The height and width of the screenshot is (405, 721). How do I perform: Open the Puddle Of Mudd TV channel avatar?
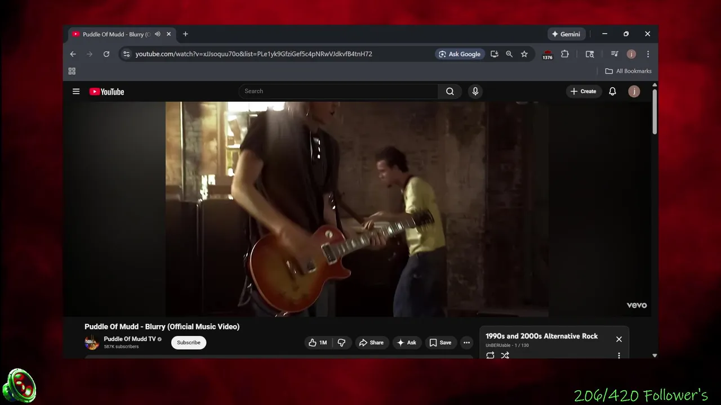[92, 343]
